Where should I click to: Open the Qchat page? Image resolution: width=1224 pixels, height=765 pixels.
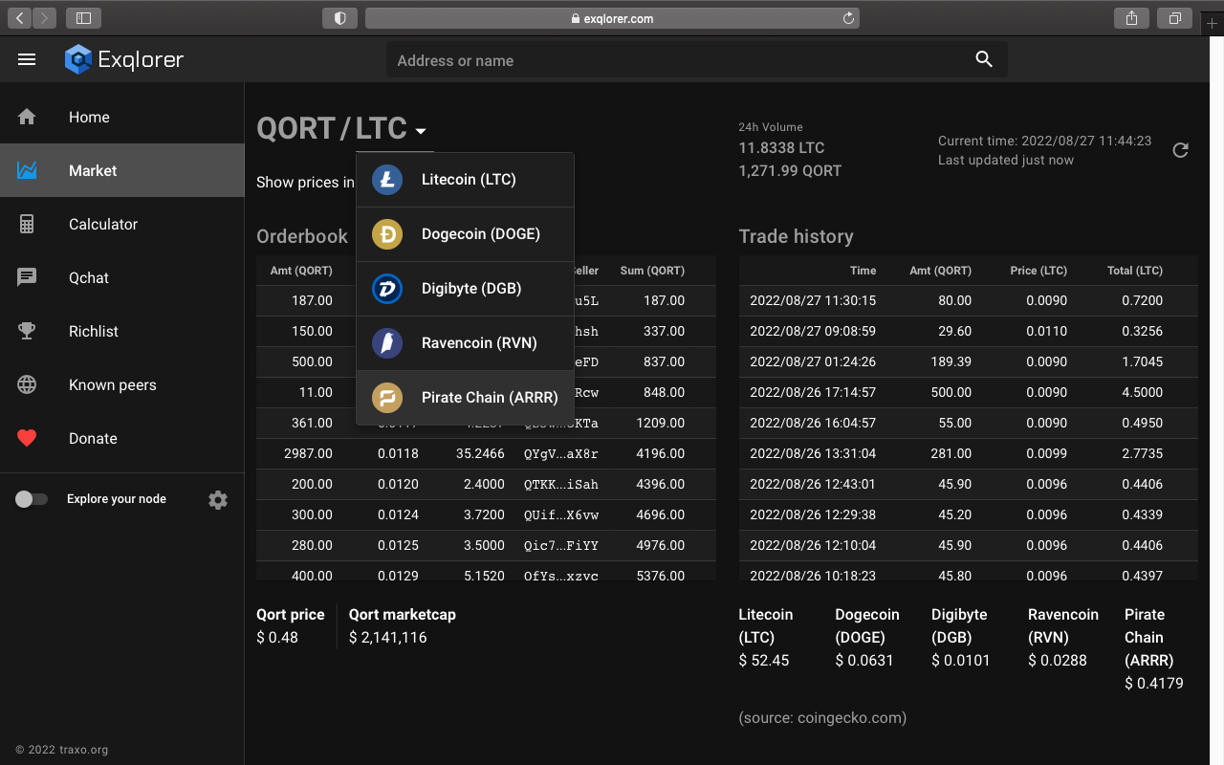(x=122, y=277)
